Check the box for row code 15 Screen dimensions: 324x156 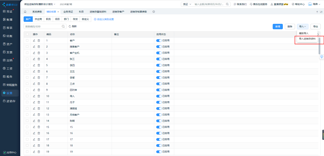(x=27, y=127)
